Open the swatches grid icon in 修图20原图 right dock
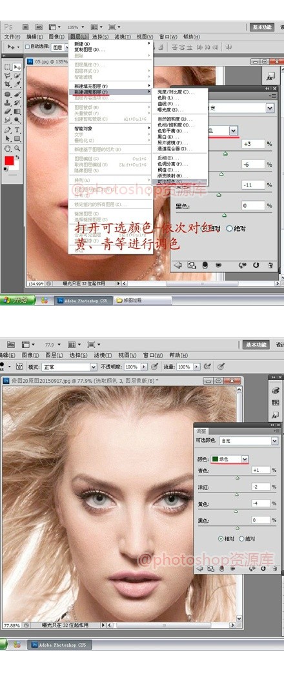Viewport: 284px width, 679px height. pos(275,402)
